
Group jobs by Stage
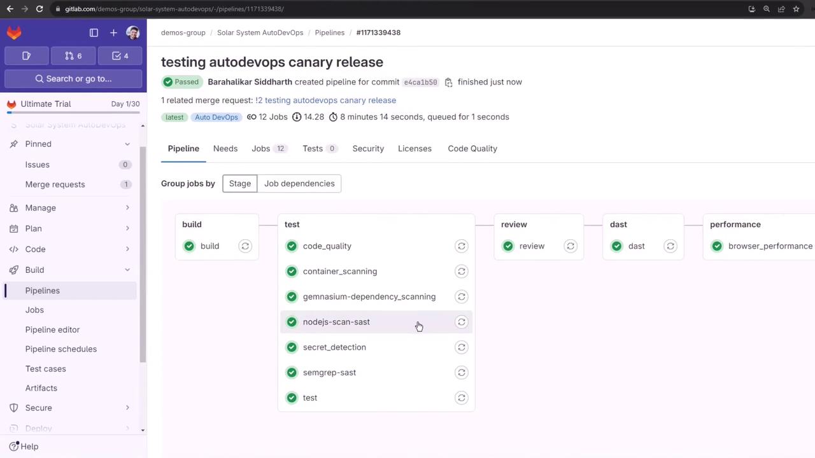[x=240, y=184]
